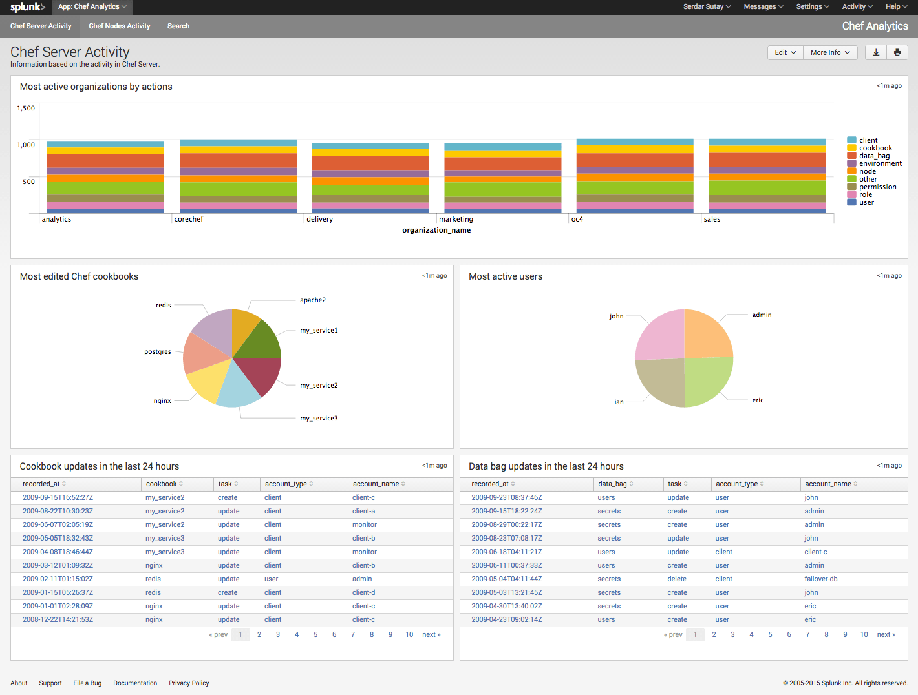Expand the App: Chef Analytics selector
The image size is (918, 695).
[x=92, y=7]
